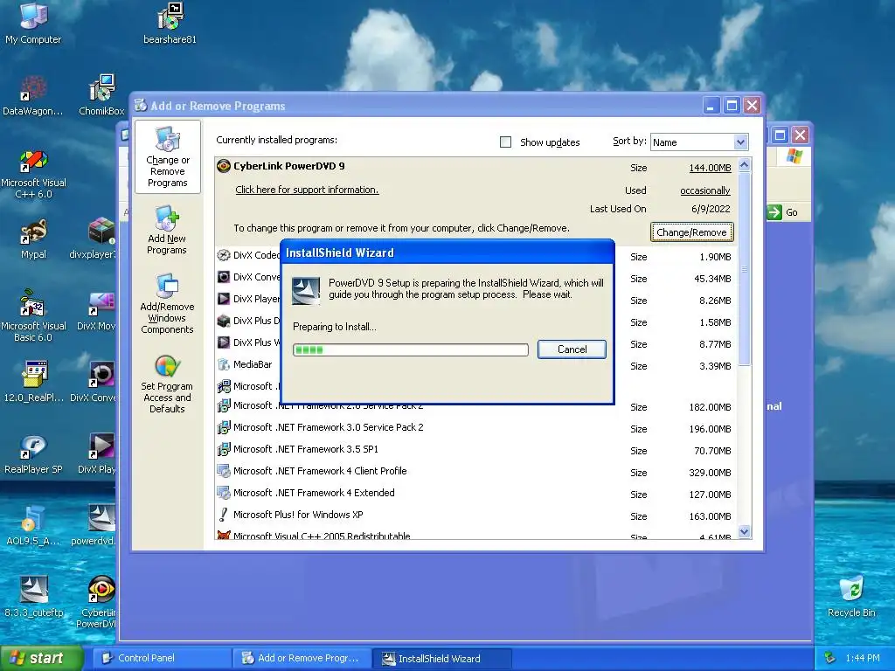Click CyberLink PowerDVD 9 entry icon
Image resolution: width=895 pixels, height=671 pixels.
pos(224,166)
